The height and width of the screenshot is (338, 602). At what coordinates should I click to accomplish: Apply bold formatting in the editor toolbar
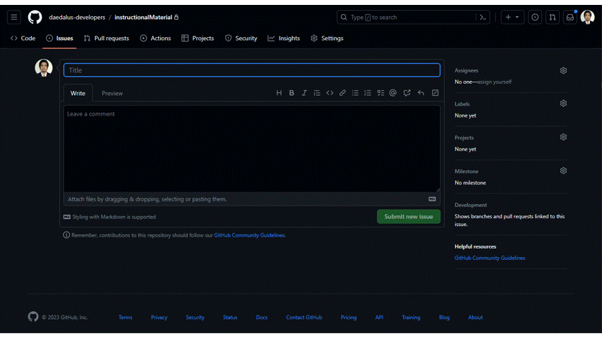(x=291, y=93)
